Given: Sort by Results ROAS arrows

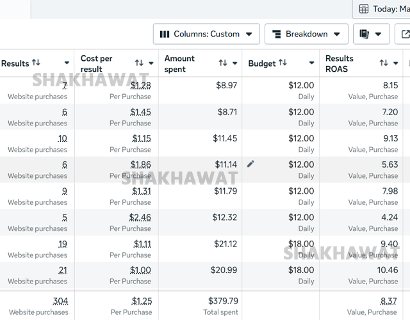Looking at the screenshot, I should point(384,63).
